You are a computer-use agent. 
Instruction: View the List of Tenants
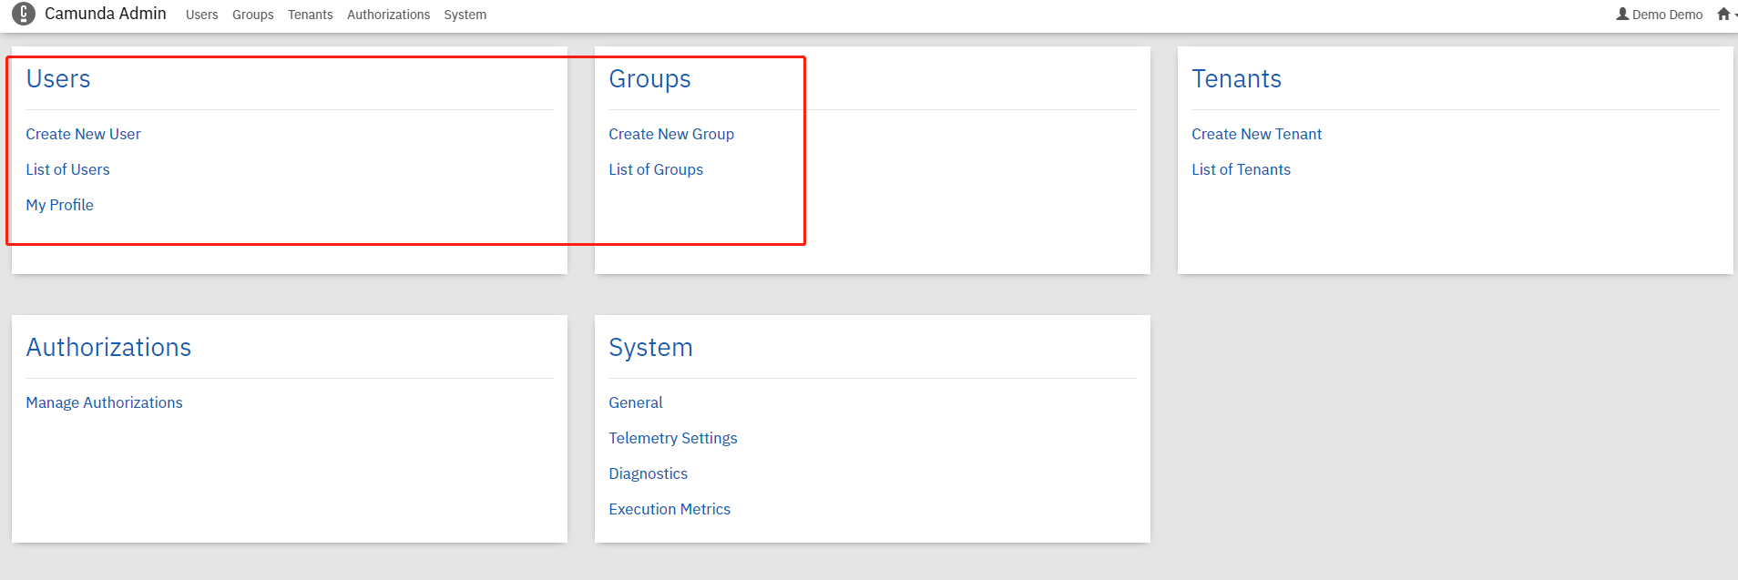point(1241,169)
